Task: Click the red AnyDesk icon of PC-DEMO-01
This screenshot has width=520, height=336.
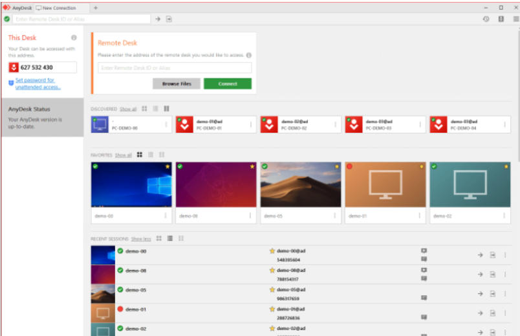Action: 184,124
